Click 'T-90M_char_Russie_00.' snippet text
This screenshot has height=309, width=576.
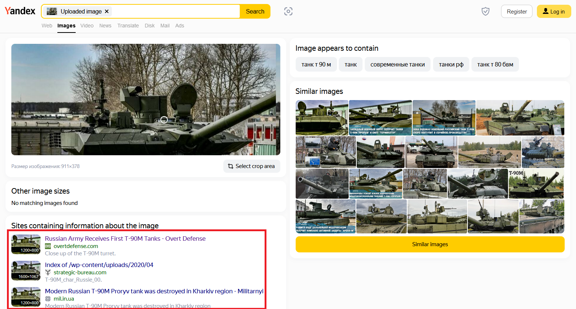point(73,280)
